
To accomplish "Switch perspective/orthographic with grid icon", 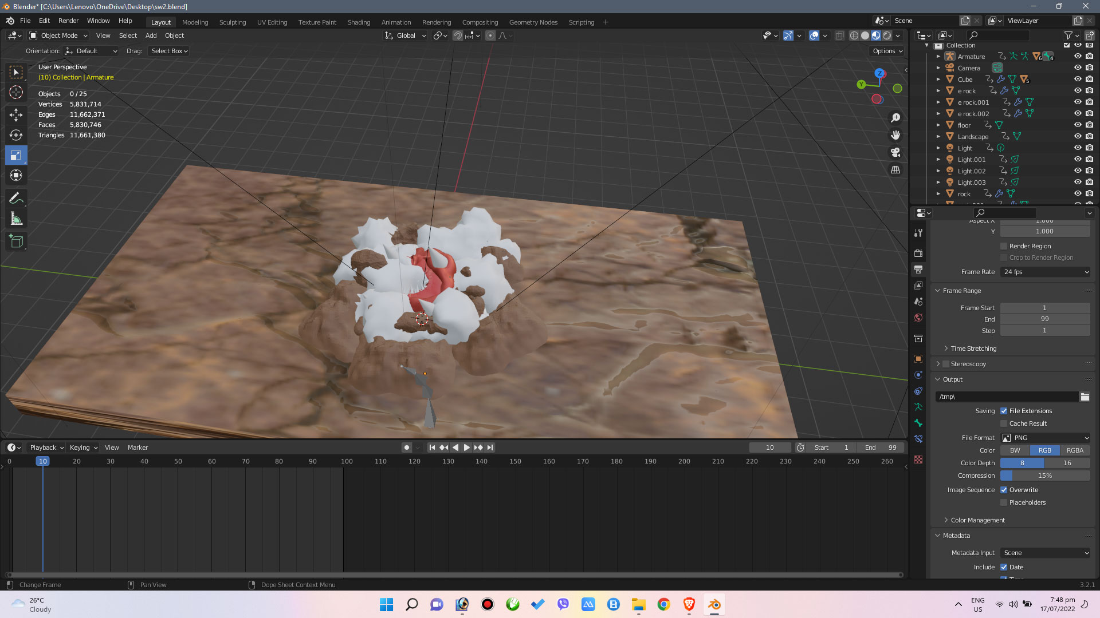I will click(x=895, y=170).
